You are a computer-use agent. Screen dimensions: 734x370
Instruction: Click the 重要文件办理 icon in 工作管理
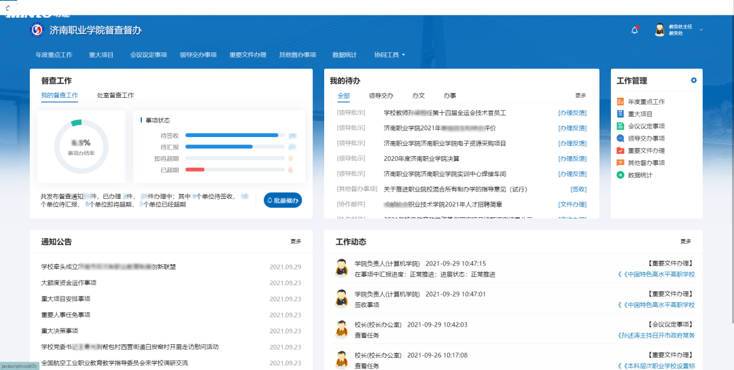tap(621, 151)
